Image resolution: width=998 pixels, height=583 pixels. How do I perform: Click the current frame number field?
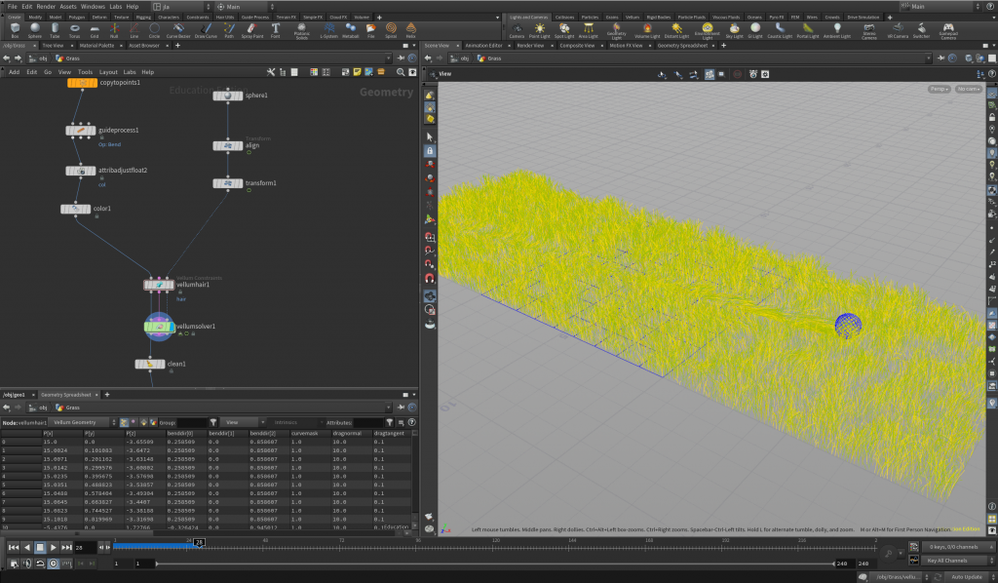coord(85,547)
